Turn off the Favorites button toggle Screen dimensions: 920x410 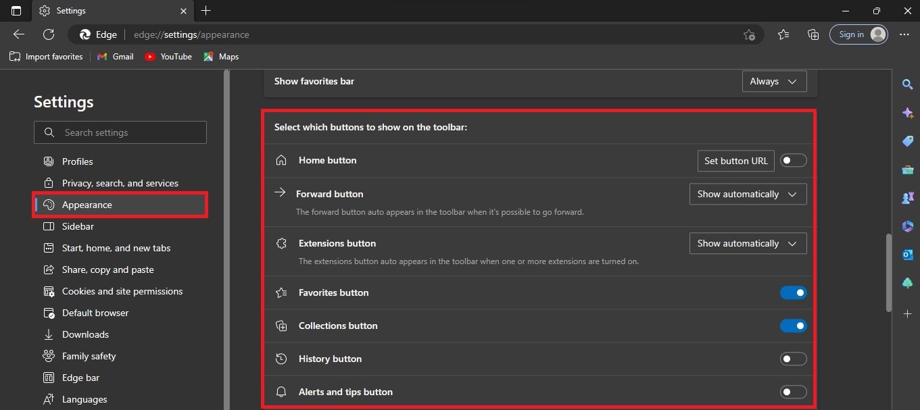[x=793, y=293]
